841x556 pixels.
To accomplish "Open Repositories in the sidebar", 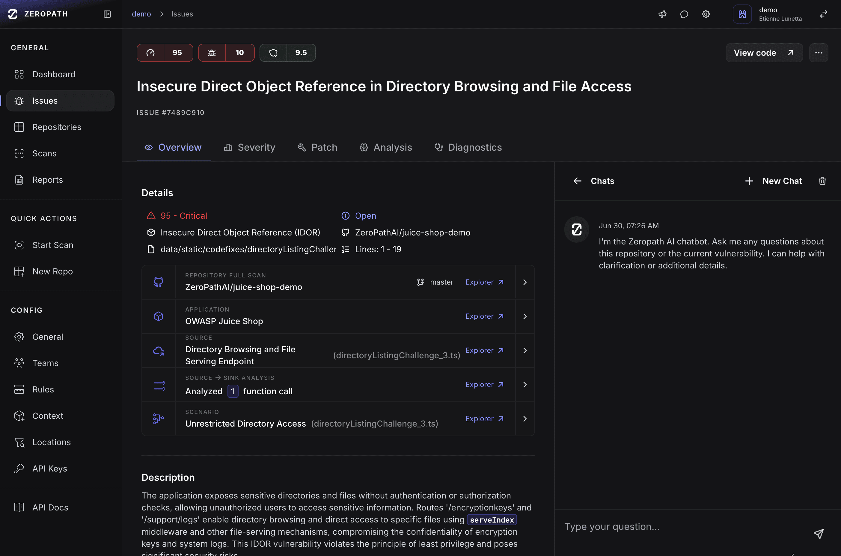I will [57, 127].
